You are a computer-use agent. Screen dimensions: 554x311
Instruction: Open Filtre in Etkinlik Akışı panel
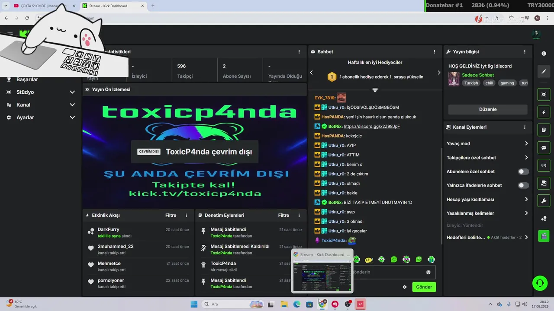point(171,215)
